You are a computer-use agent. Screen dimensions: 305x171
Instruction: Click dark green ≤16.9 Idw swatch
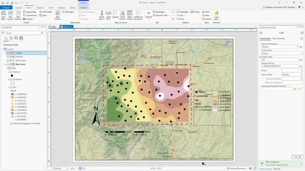(12, 94)
